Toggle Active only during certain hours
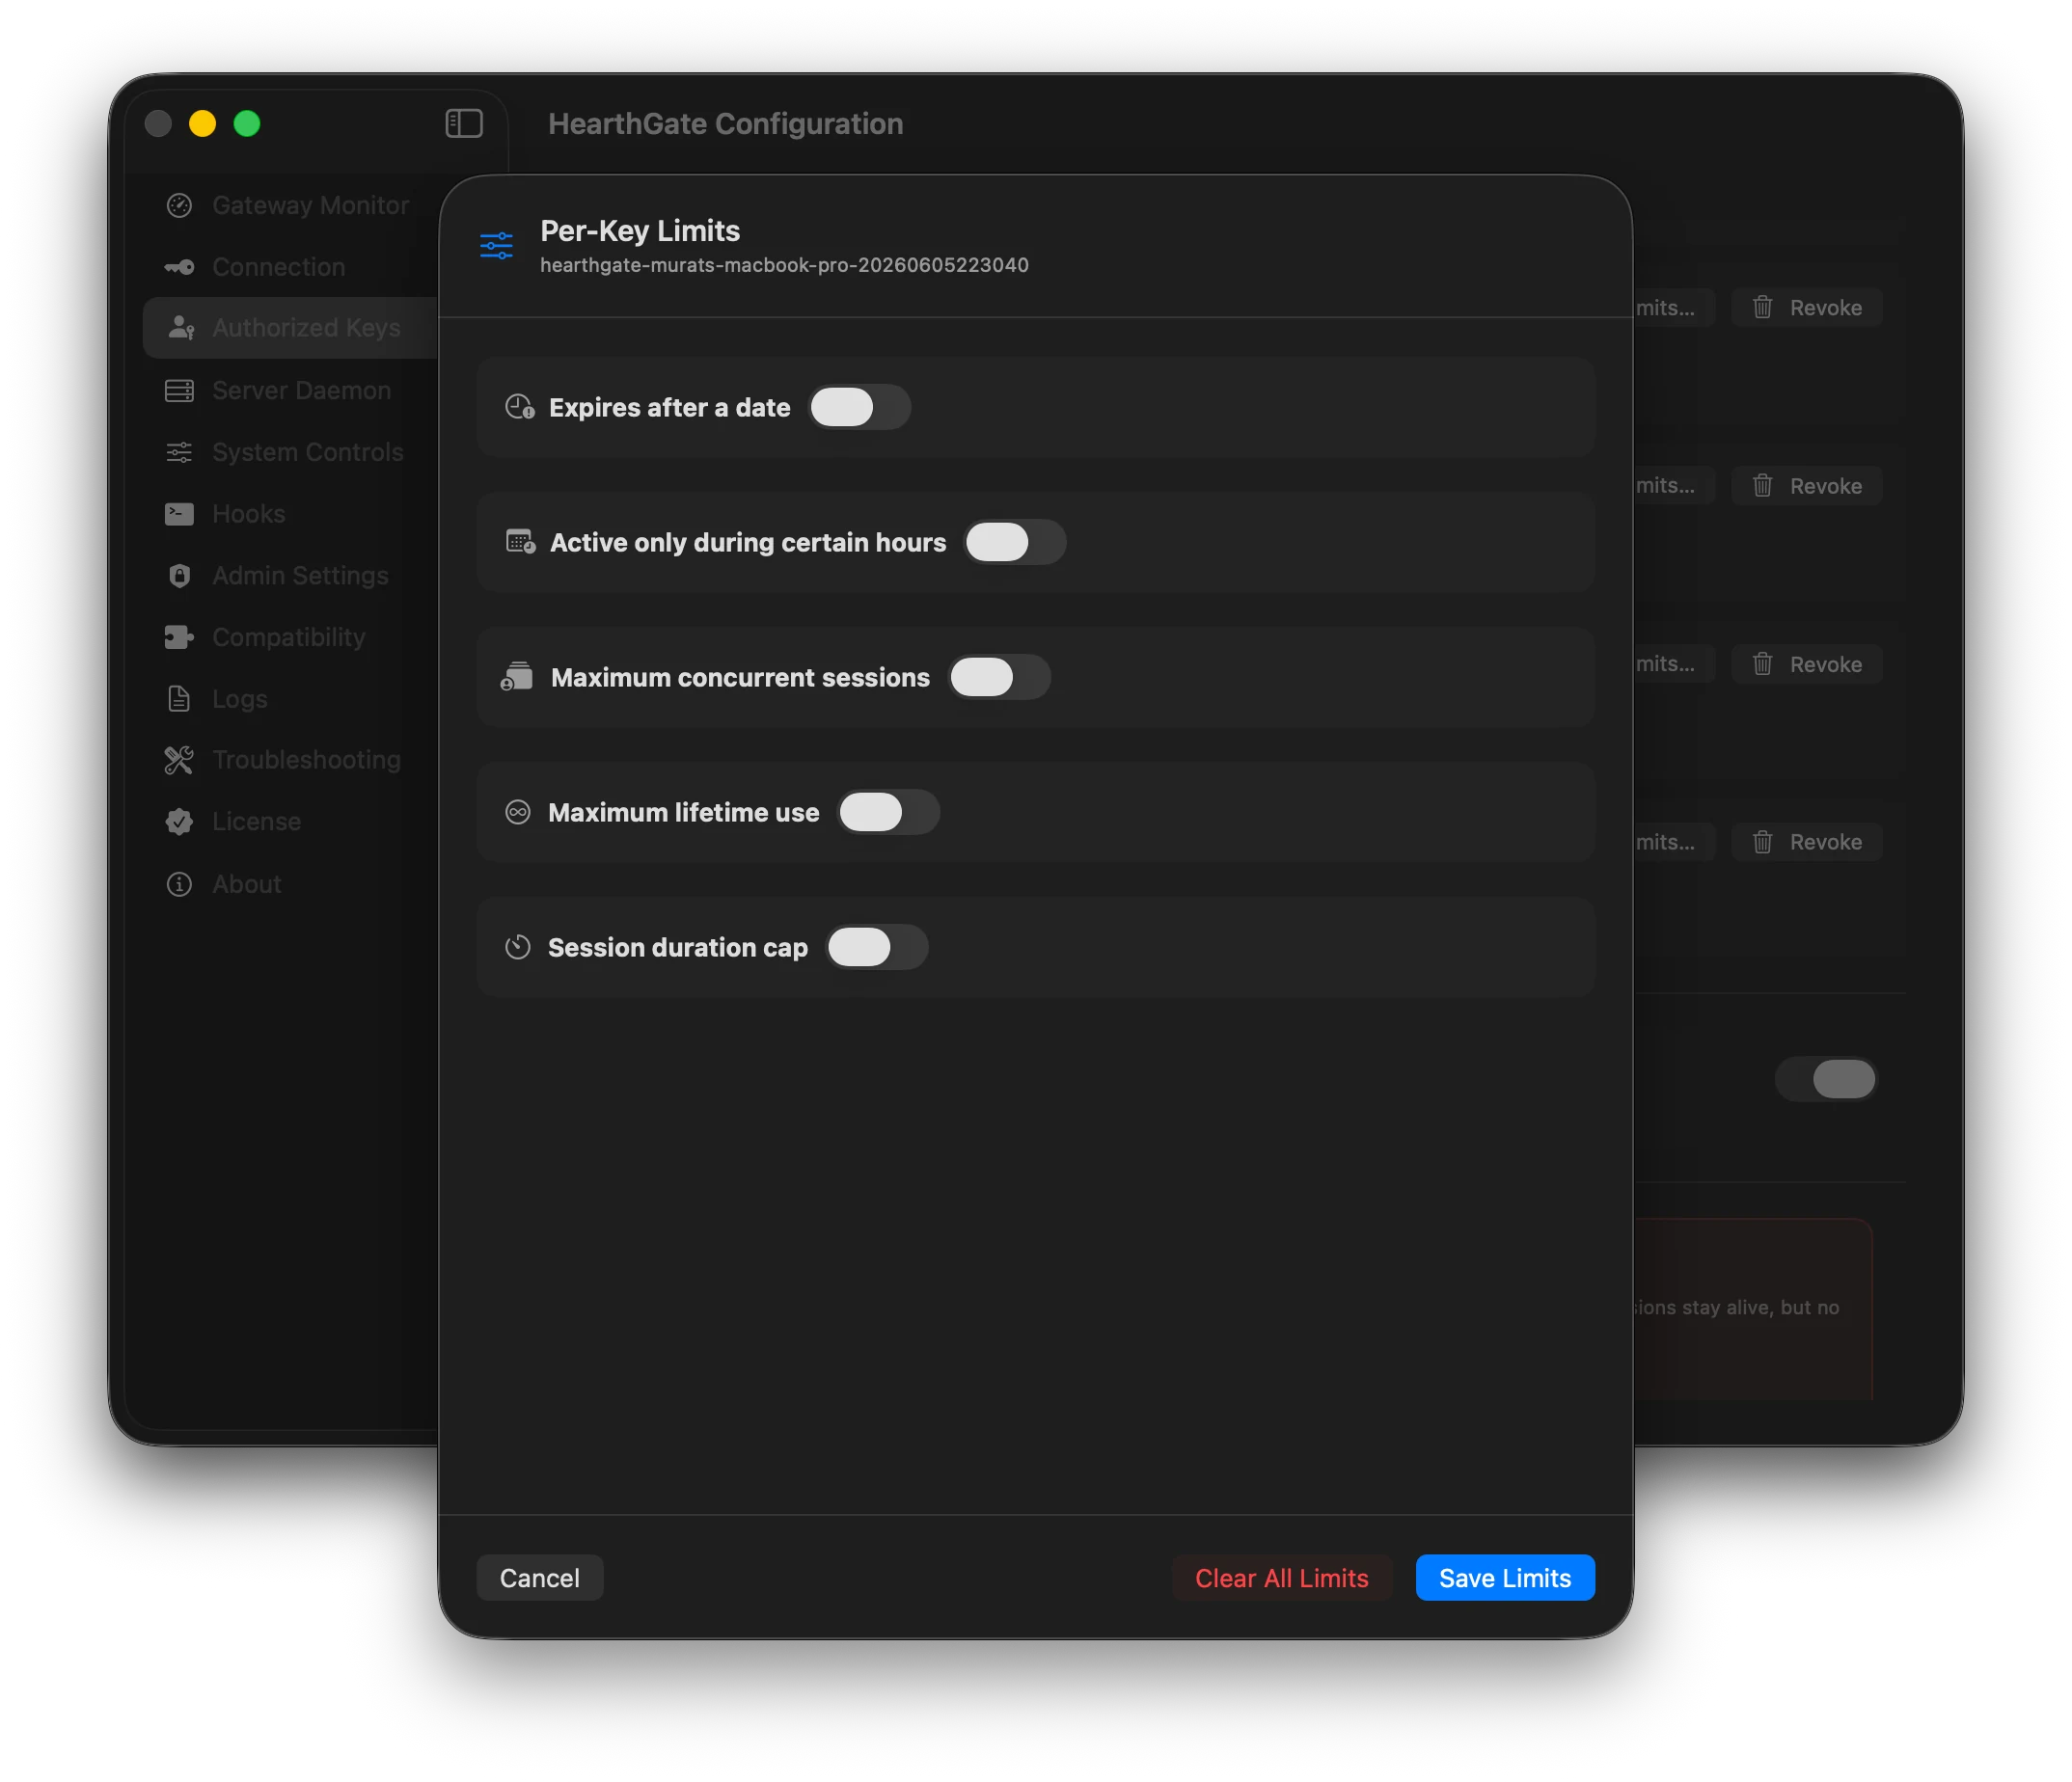Viewport: 2072px width, 1782px height. [1015, 543]
